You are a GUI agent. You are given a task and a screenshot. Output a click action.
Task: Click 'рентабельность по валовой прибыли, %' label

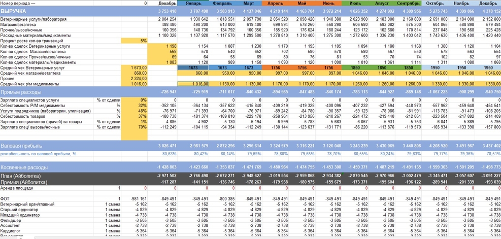39,154
